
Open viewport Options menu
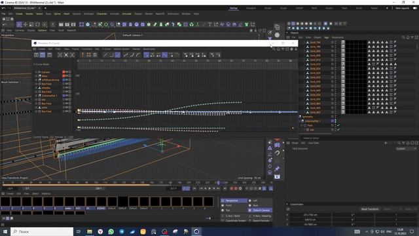pos(42,31)
